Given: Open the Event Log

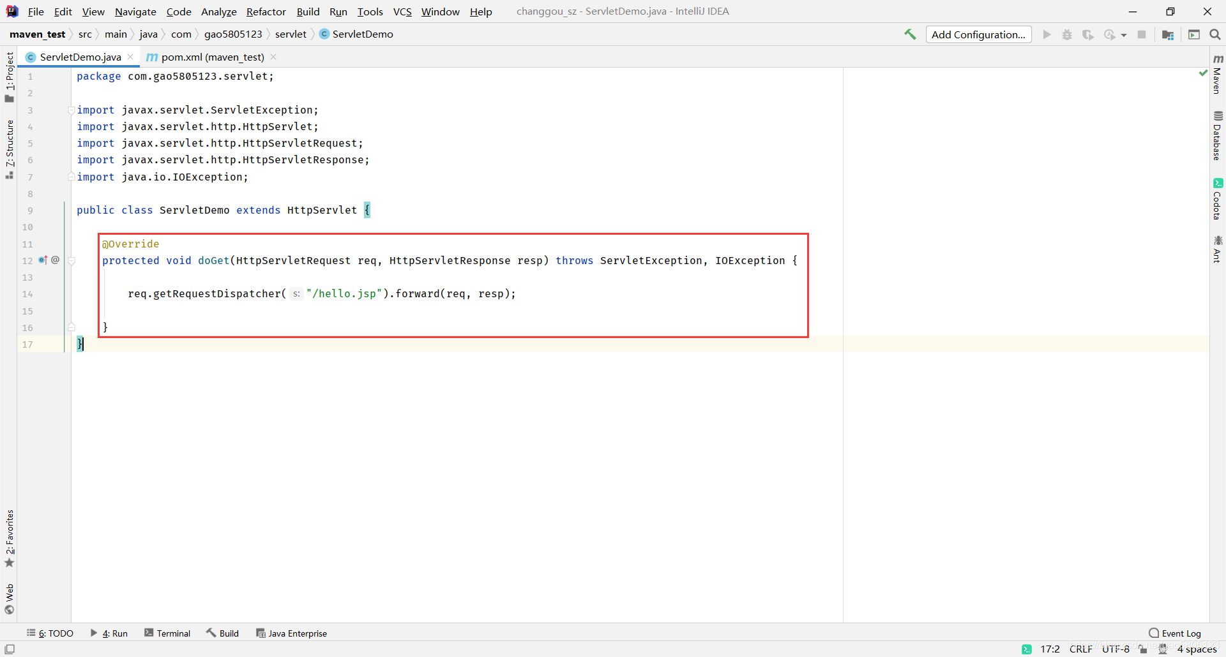Looking at the screenshot, I should [1175, 633].
